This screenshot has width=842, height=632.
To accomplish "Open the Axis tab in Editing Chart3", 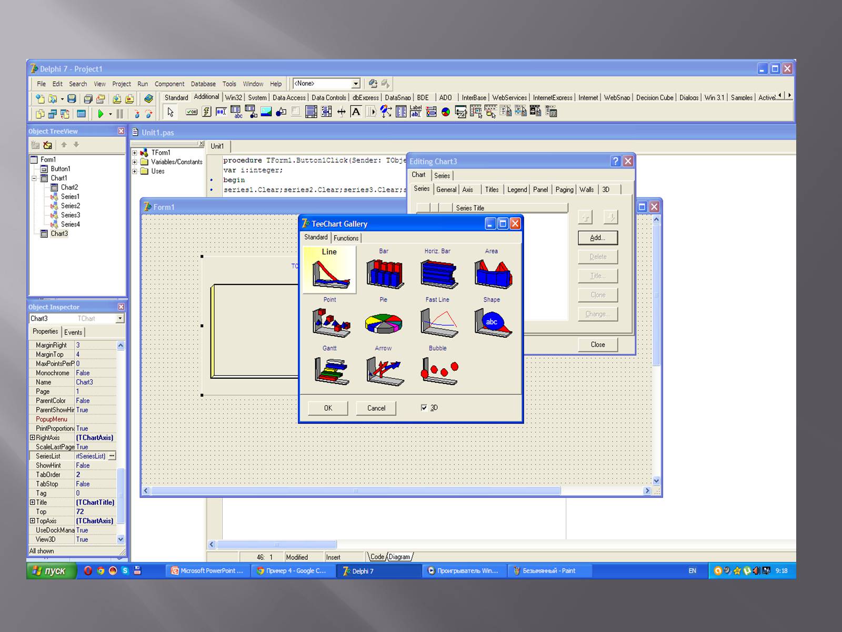I will tap(468, 190).
